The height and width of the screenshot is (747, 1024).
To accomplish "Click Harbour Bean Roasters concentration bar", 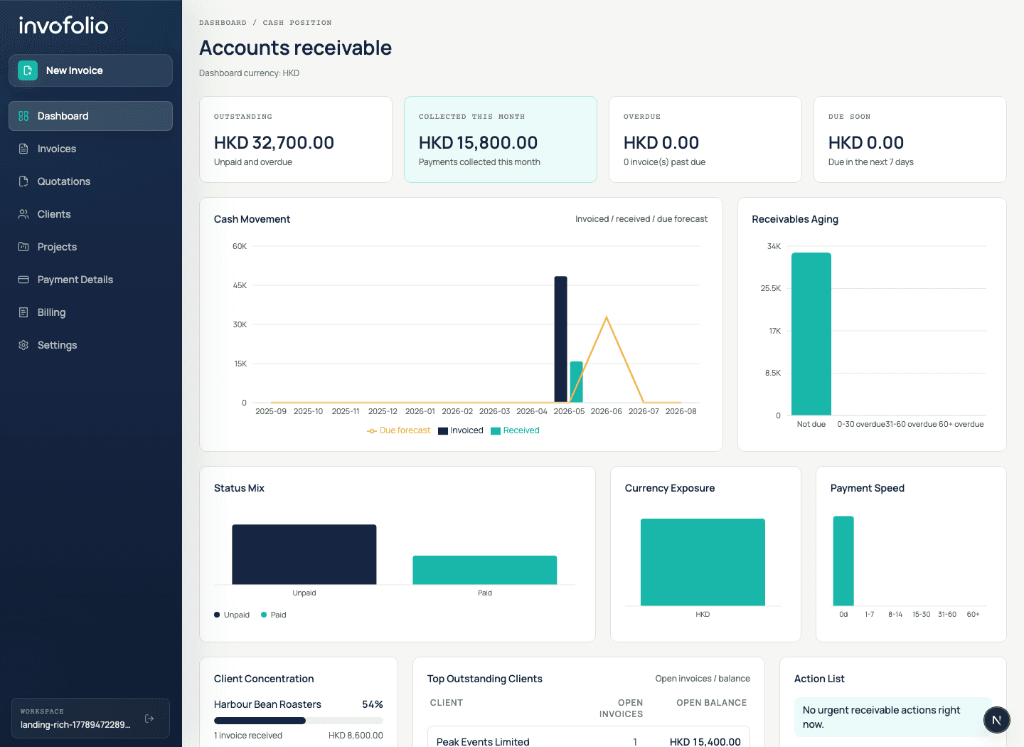I will point(299,721).
